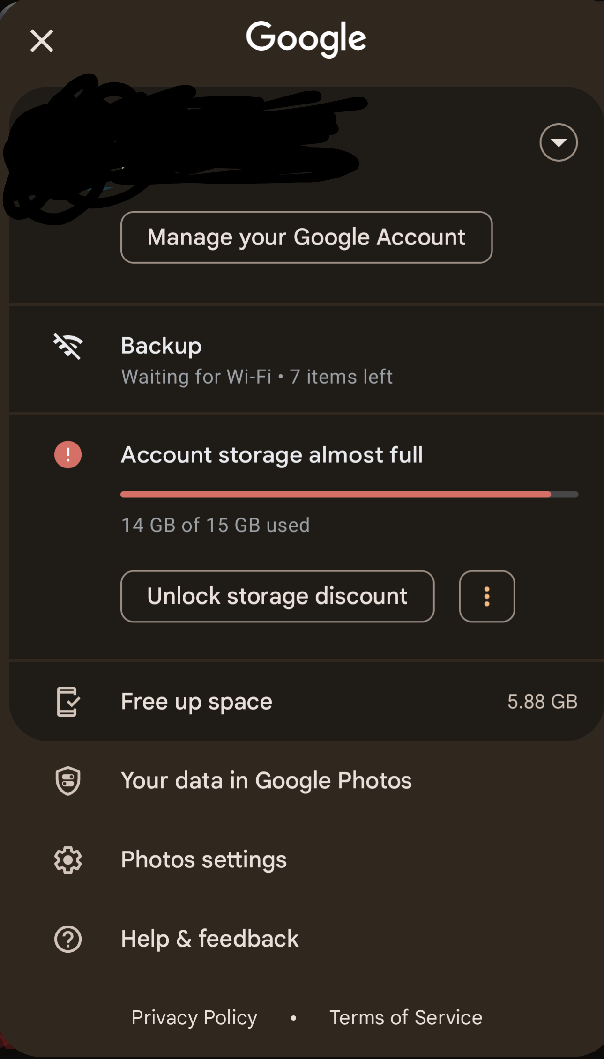Close the Google account panel
604x1059 pixels.
click(x=42, y=41)
